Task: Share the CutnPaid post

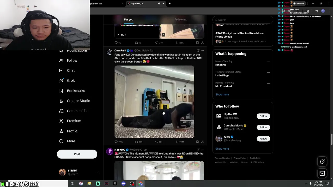Action: coord(203,142)
